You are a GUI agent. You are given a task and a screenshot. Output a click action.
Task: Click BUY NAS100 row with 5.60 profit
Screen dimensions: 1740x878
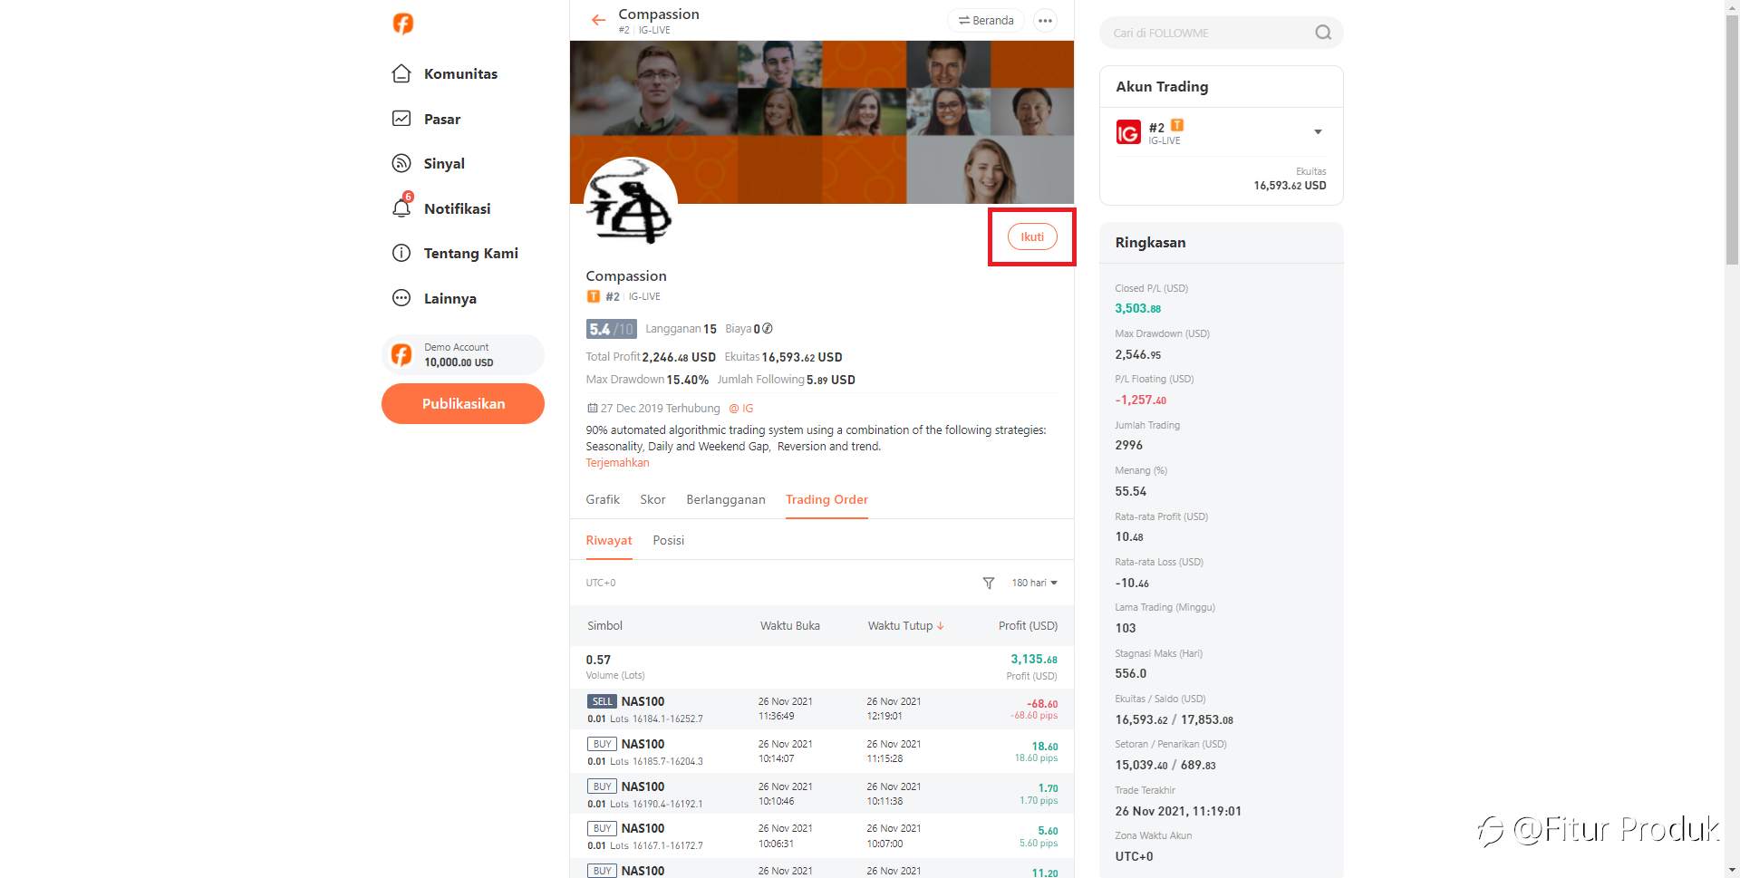coord(822,836)
